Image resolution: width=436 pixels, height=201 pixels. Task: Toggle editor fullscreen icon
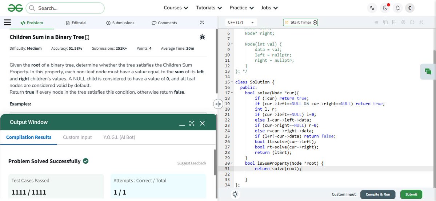pos(421,22)
